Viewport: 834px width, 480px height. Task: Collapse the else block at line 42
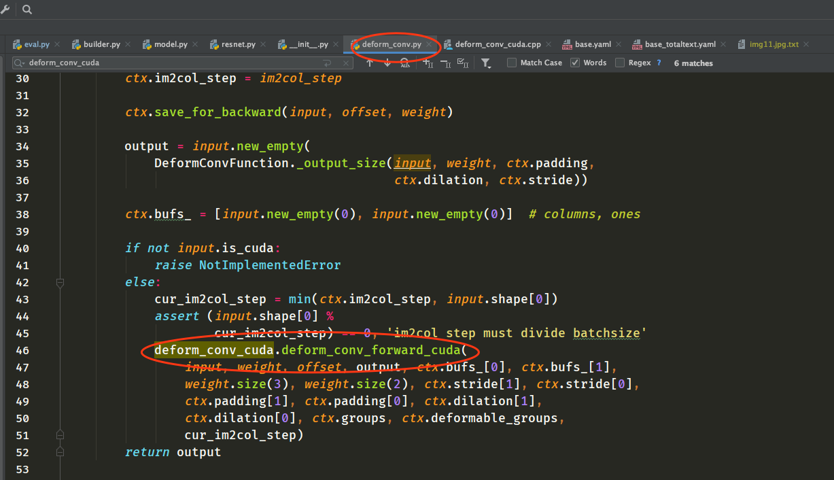pyautogui.click(x=60, y=282)
